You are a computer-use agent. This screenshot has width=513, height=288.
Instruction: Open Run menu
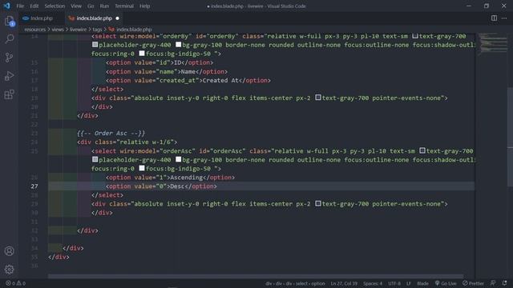click(x=104, y=6)
